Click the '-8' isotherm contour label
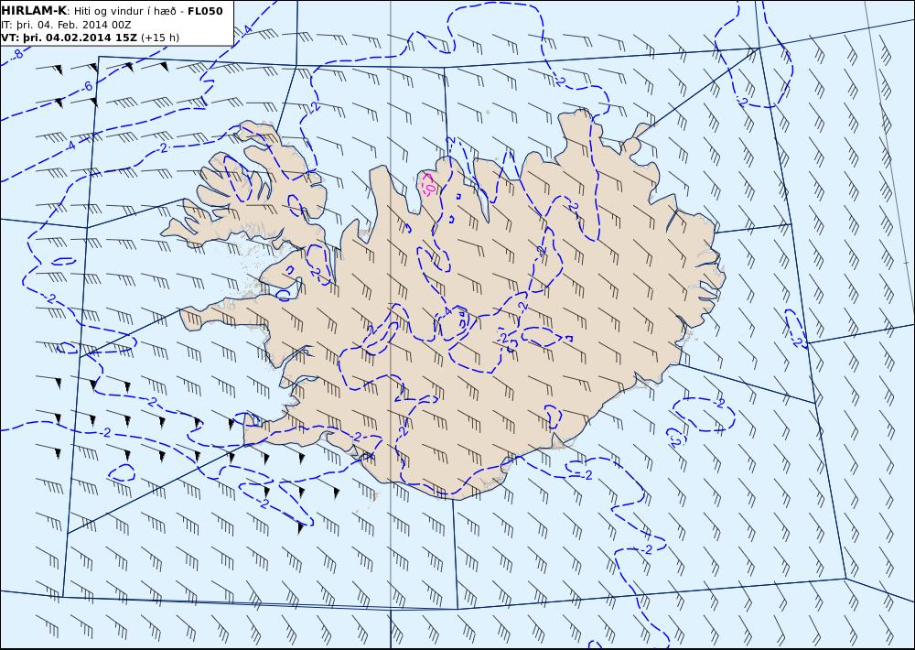The height and width of the screenshot is (650, 915). 17,54
